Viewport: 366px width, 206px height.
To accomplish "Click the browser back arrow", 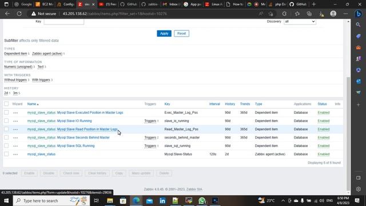I will (x=7, y=14).
